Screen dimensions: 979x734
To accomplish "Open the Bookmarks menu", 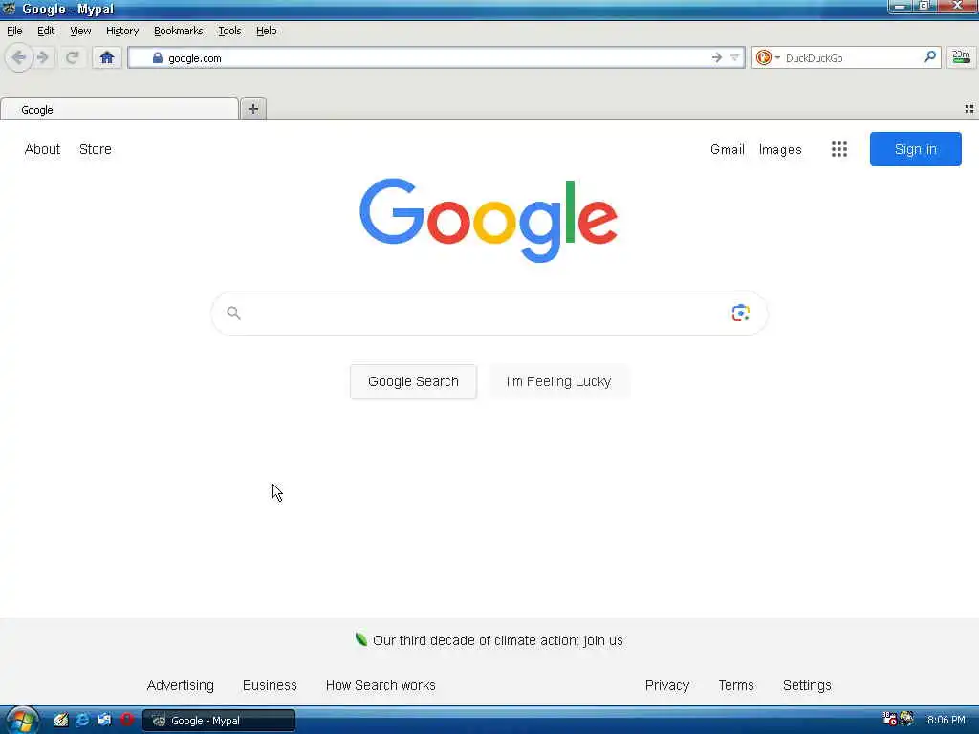I will coord(179,31).
